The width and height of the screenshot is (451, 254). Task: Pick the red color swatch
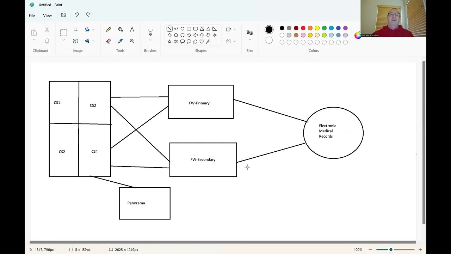303,28
